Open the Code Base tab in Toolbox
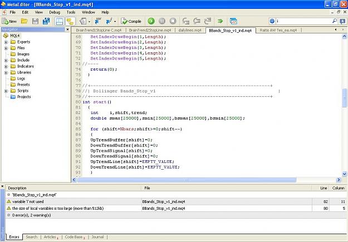 (75, 237)
